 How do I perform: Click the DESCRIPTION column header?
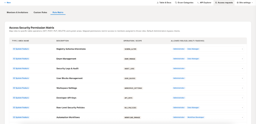62,41
